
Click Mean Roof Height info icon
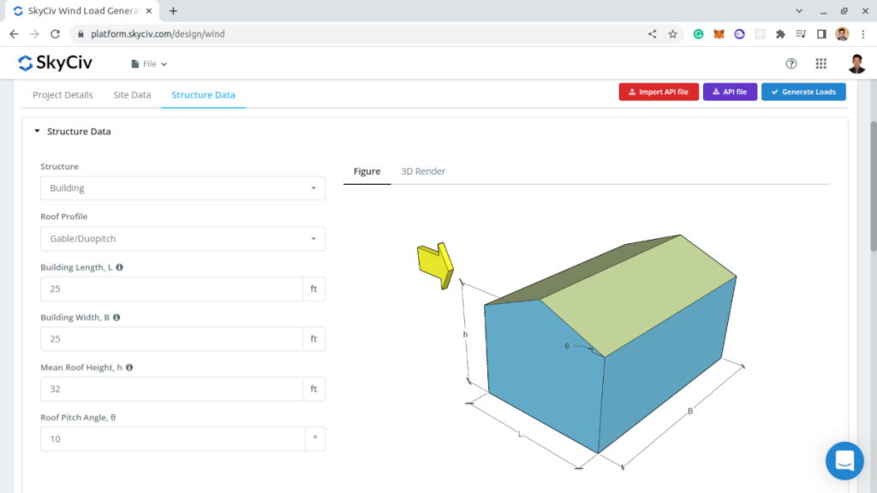pyautogui.click(x=129, y=367)
